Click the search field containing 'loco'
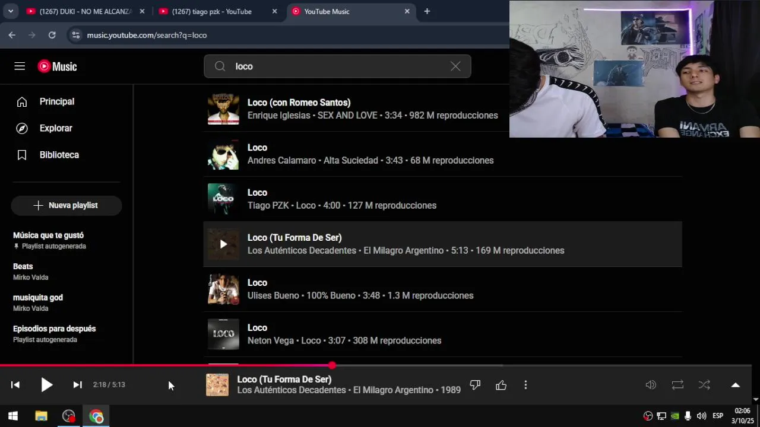This screenshot has height=427, width=760. coord(337,66)
